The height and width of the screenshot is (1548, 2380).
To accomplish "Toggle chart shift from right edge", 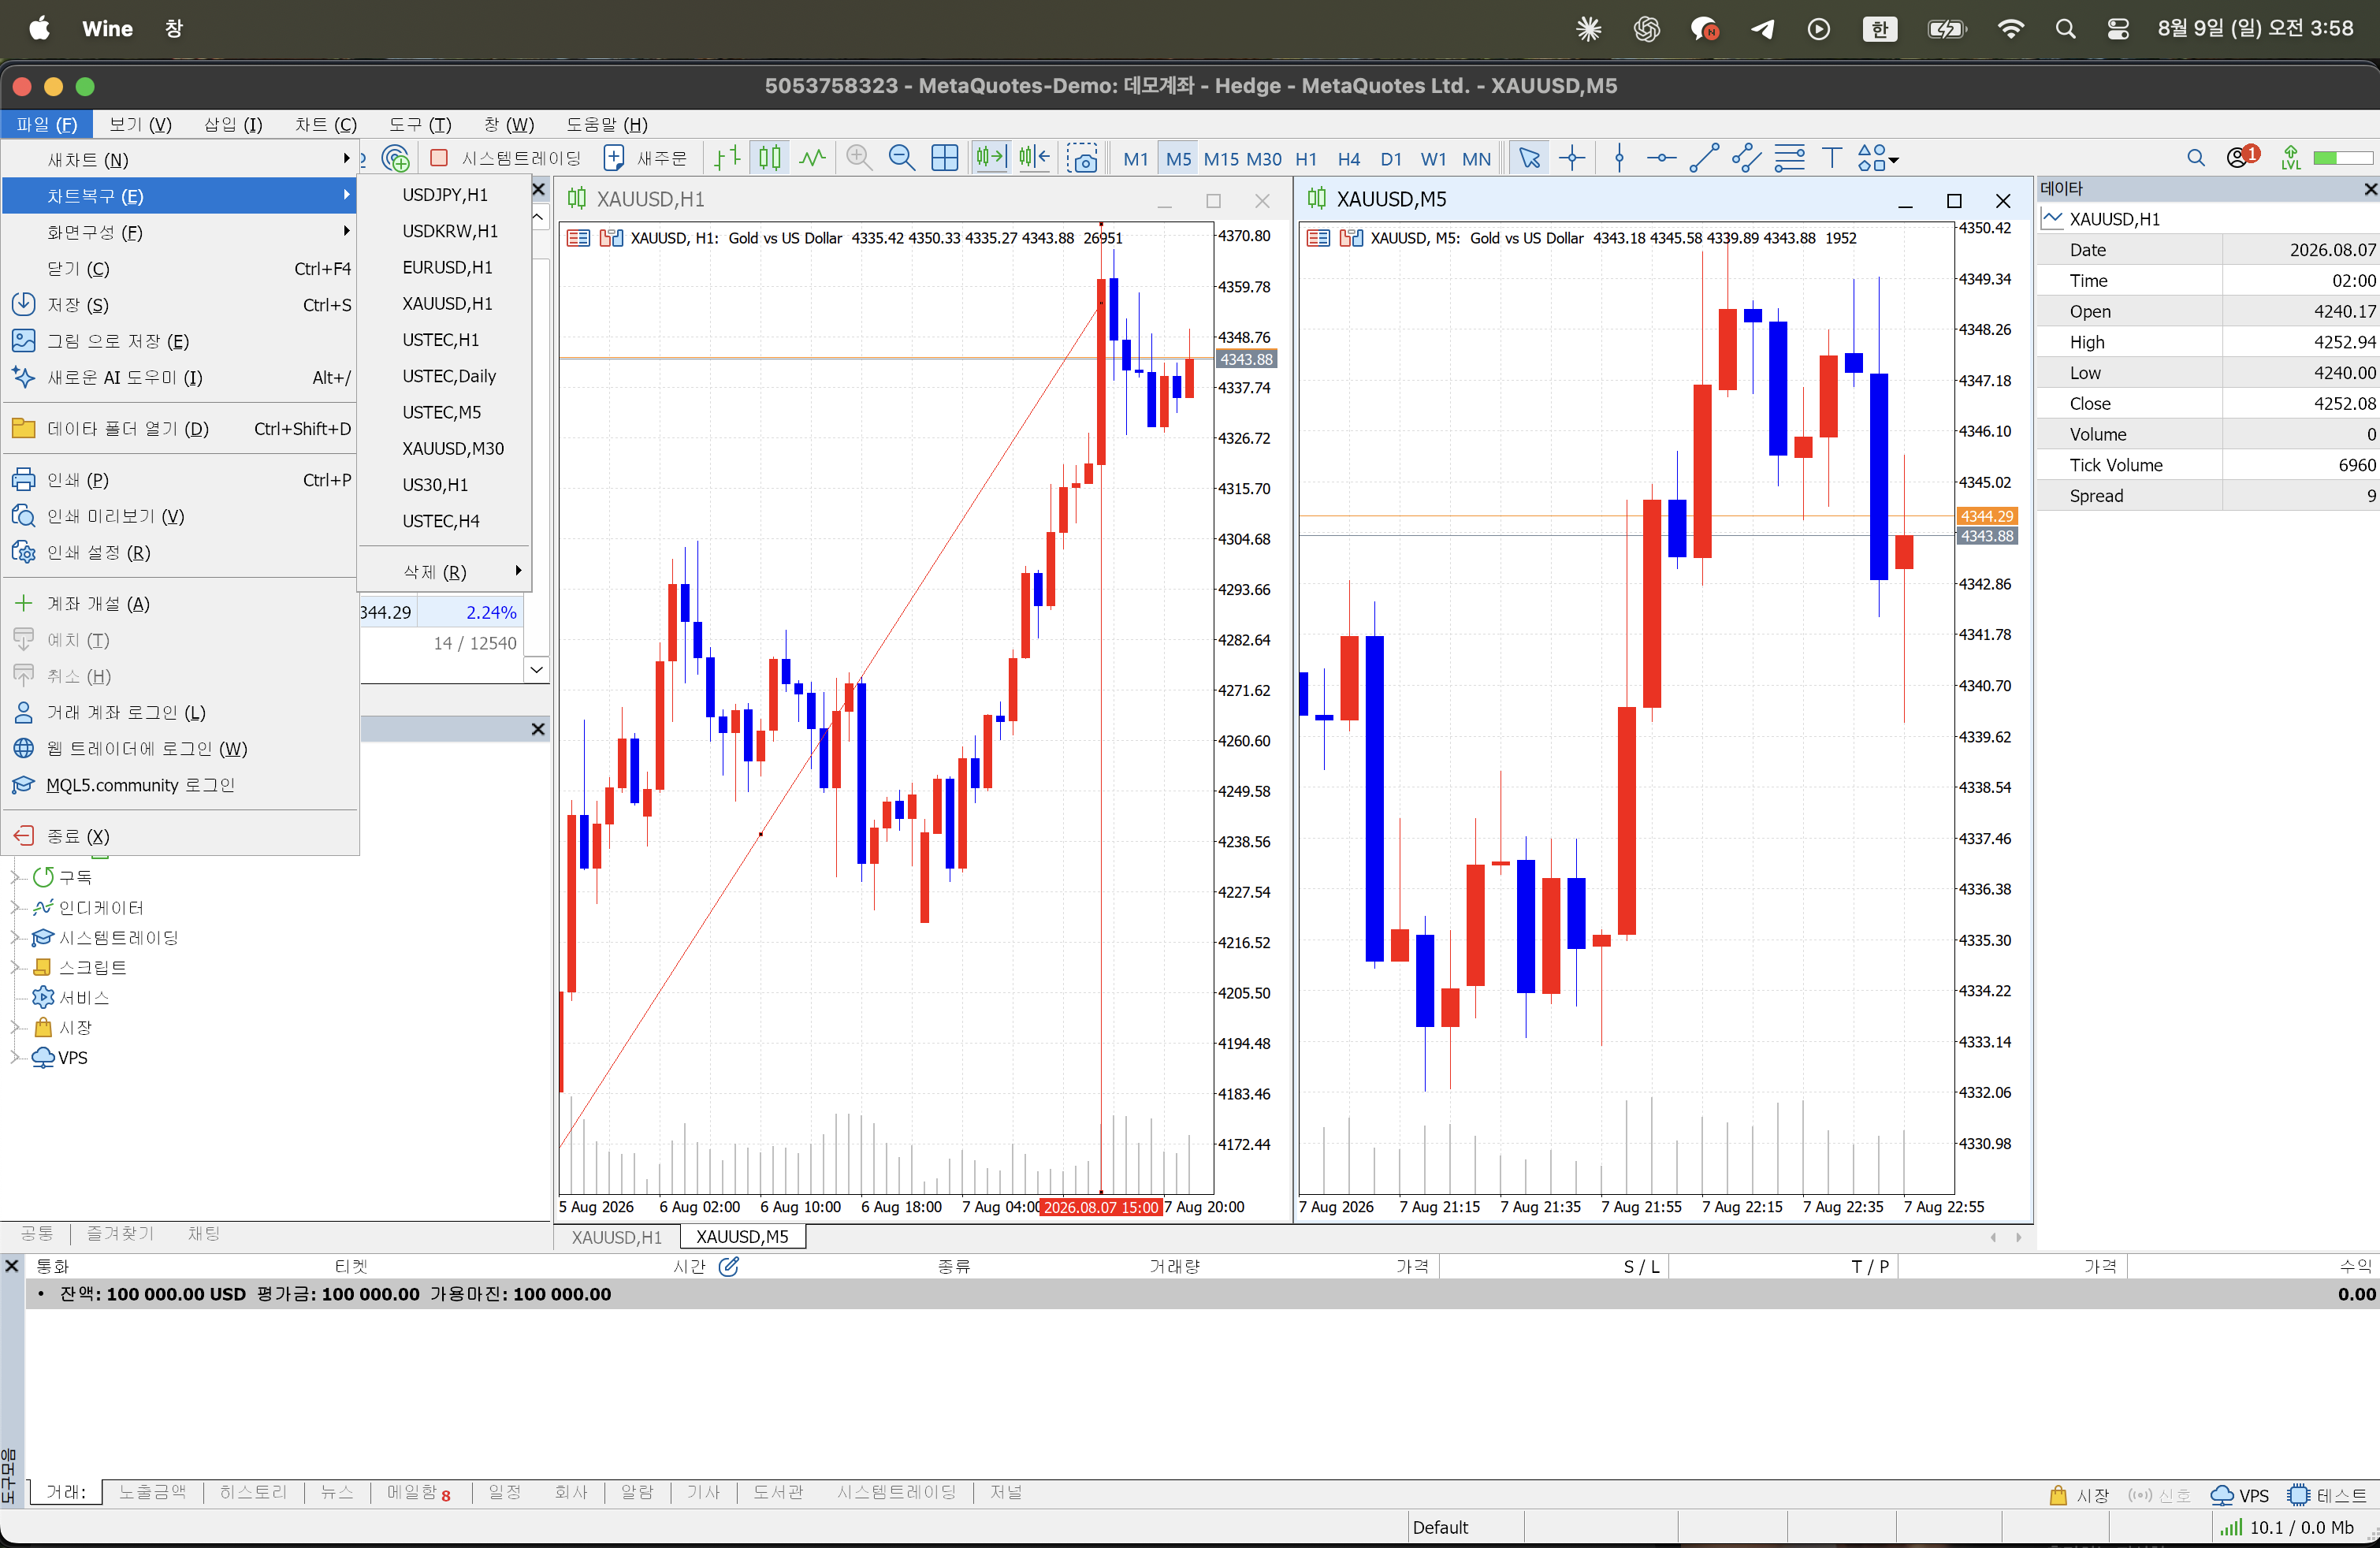I will pyautogui.click(x=1034, y=158).
